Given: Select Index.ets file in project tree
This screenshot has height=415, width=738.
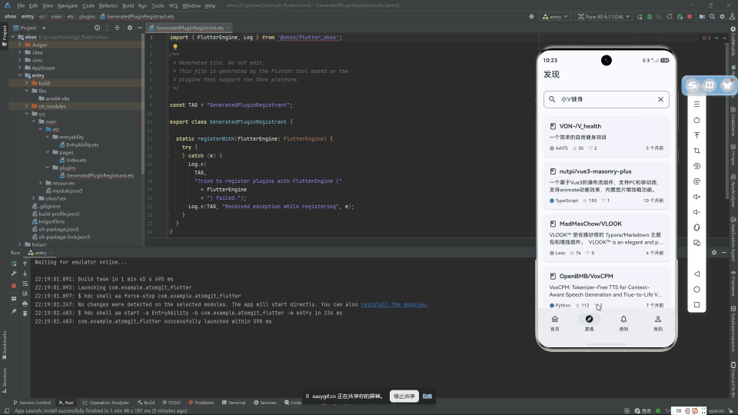Looking at the screenshot, I should pyautogui.click(x=72, y=160).
